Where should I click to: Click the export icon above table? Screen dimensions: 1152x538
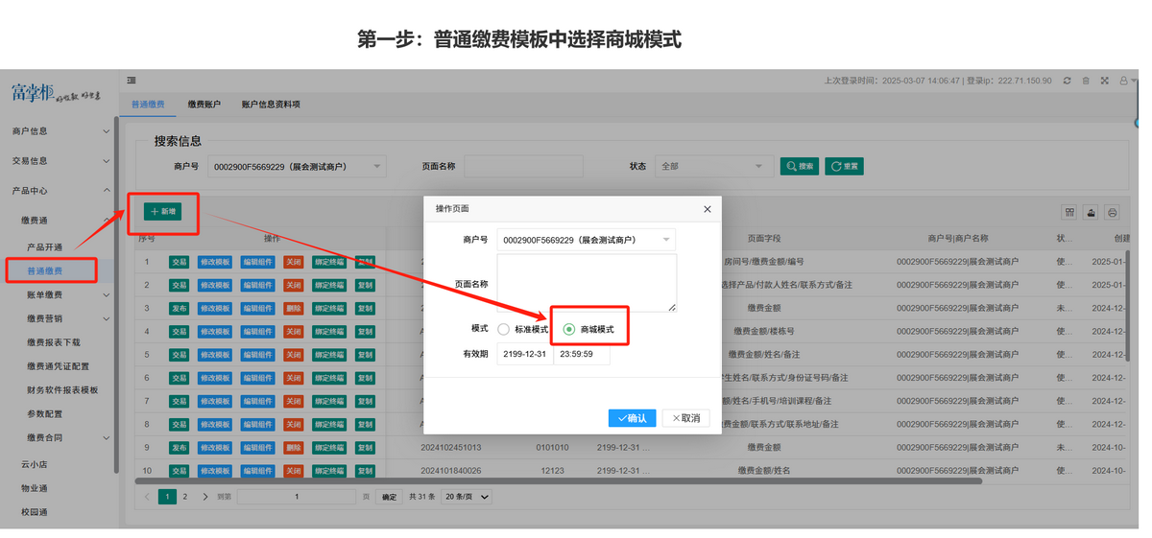[x=1091, y=212]
